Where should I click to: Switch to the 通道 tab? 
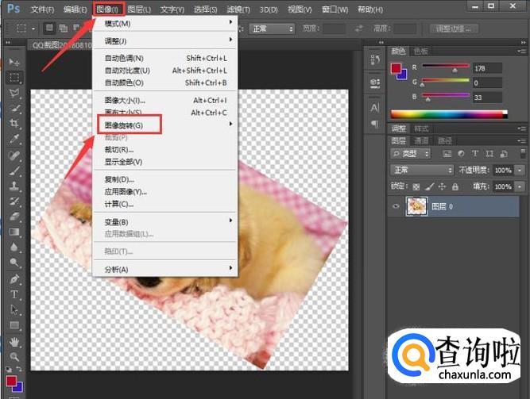(421, 140)
